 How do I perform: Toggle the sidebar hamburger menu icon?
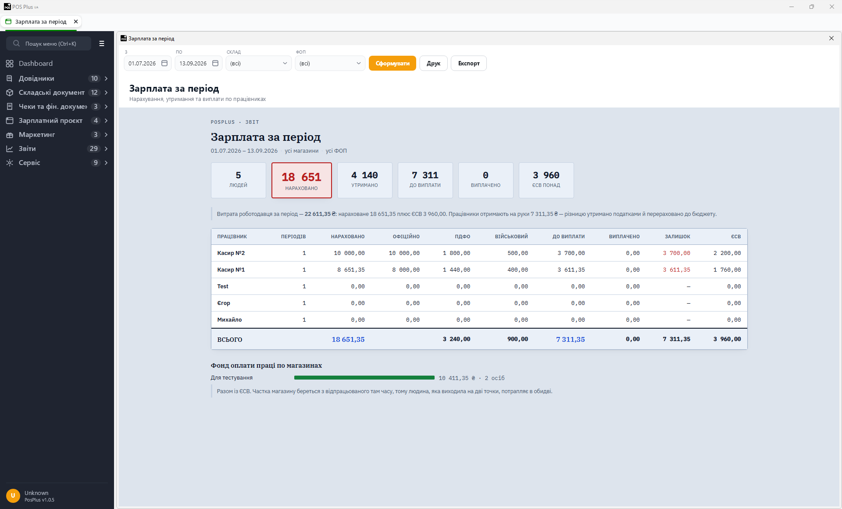pos(102,43)
